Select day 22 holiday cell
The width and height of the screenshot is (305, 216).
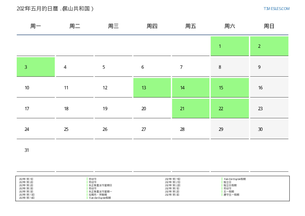click(230, 109)
